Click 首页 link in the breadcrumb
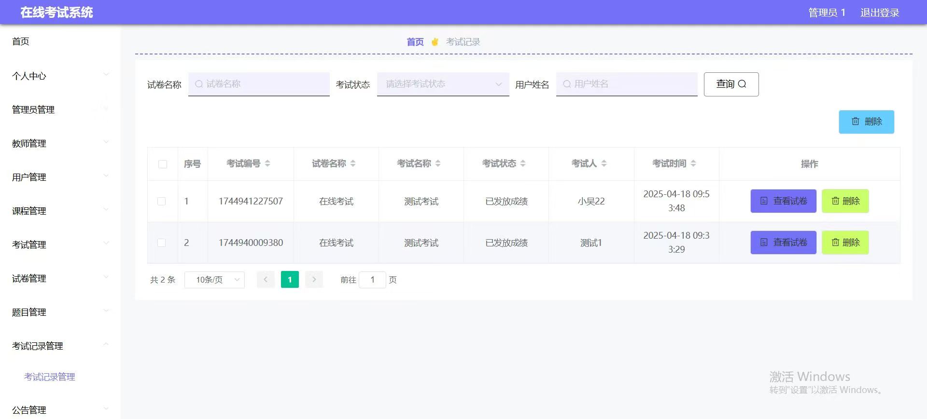 coord(415,42)
